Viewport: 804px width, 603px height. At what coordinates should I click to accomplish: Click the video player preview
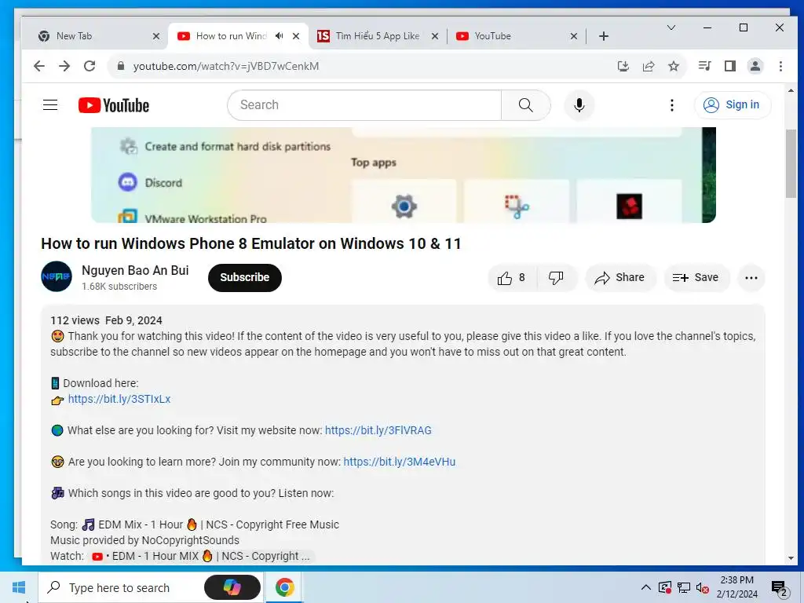403,175
